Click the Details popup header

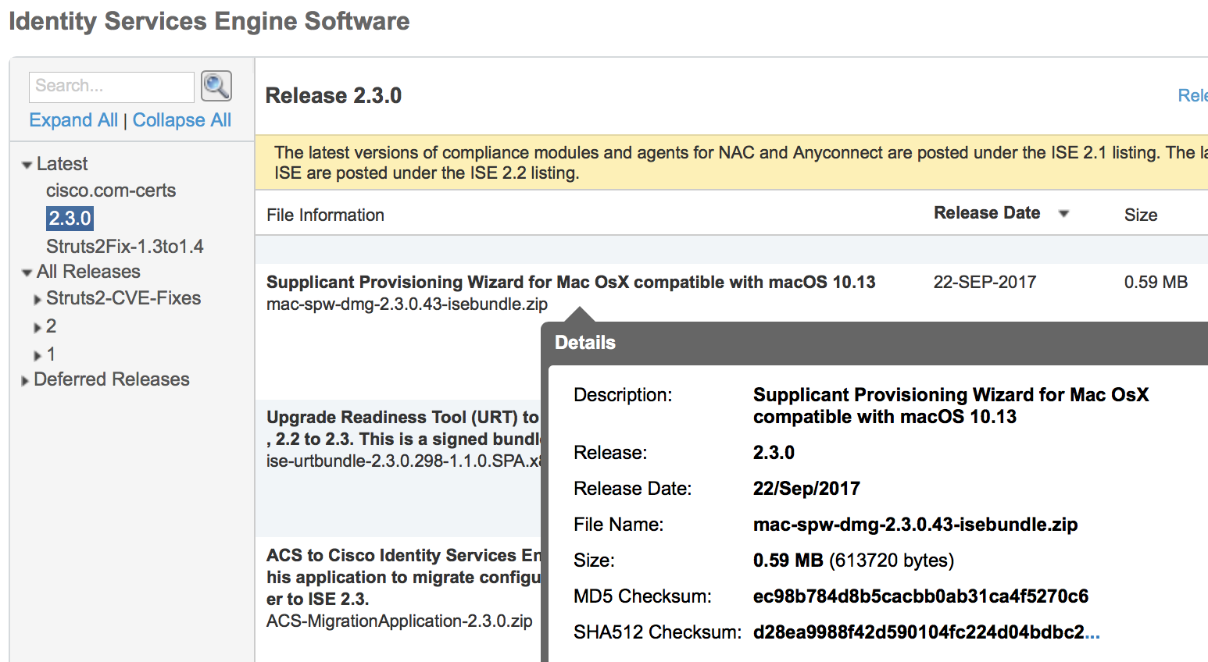(874, 343)
